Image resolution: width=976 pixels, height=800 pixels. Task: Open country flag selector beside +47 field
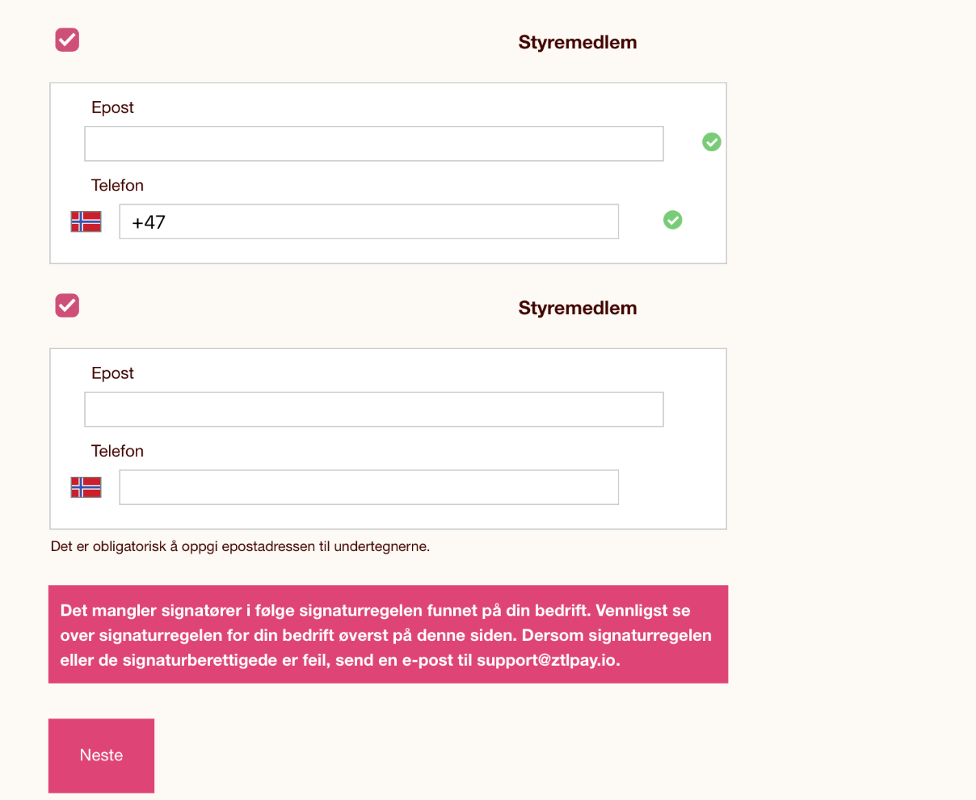coord(86,221)
